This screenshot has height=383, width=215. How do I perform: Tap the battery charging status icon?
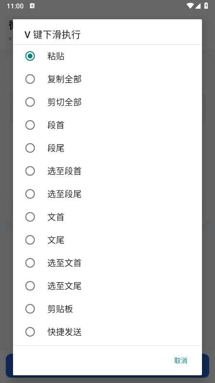(206, 6)
